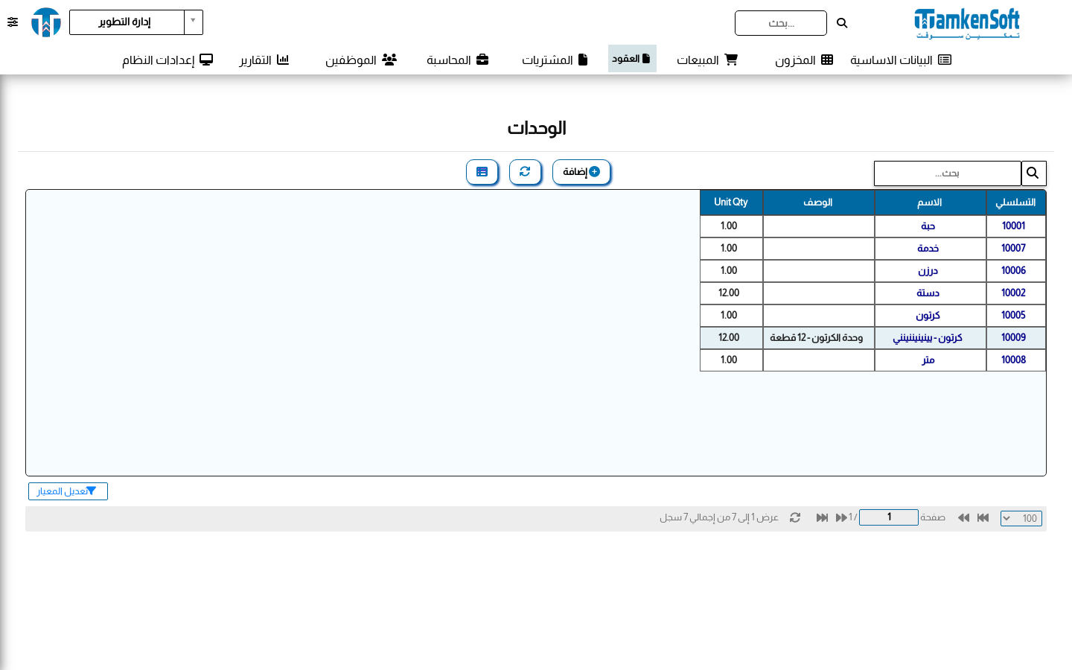The width and height of the screenshot is (1072, 670).
Task: Open the المخزون menu
Action: [804, 60]
